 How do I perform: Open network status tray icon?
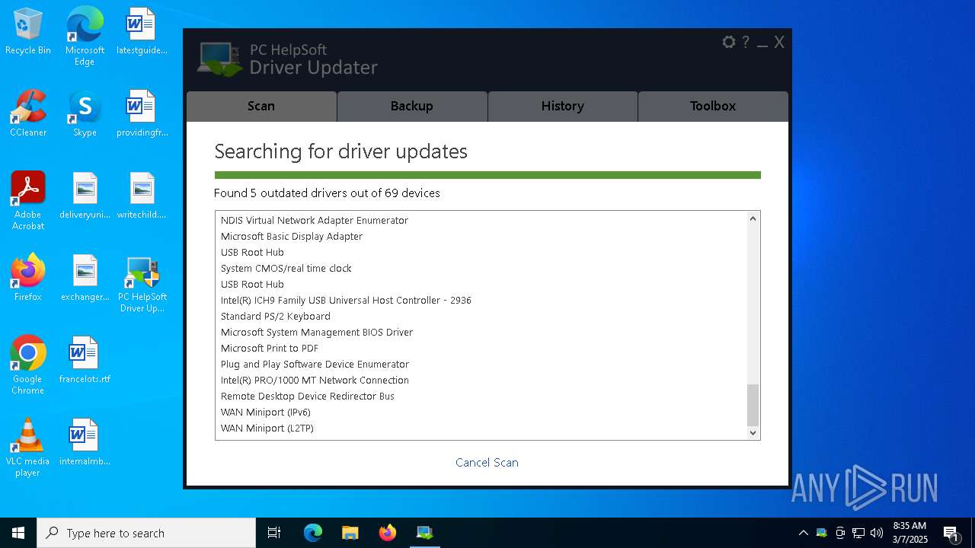tap(858, 533)
